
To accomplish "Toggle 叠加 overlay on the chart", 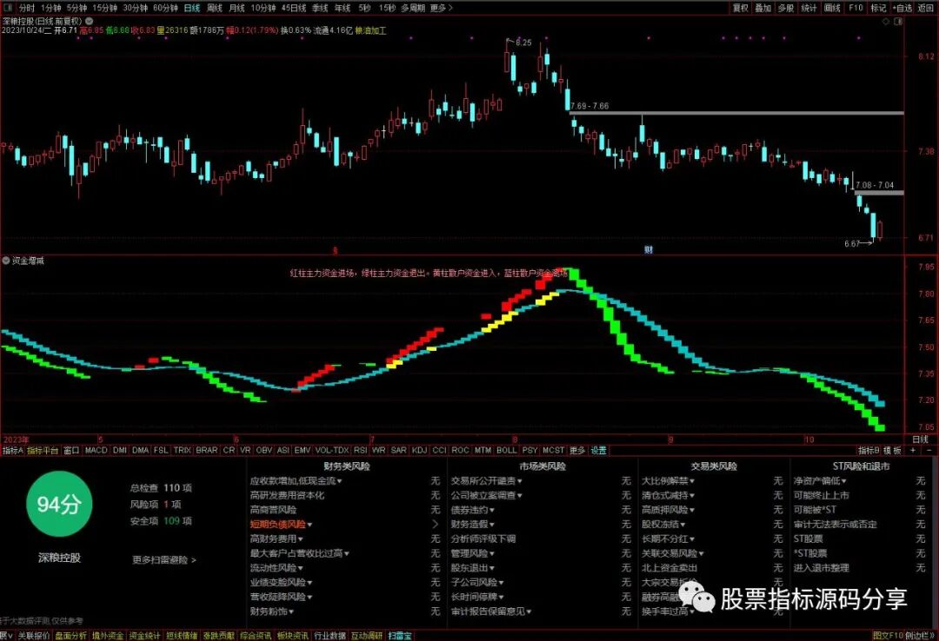I will click(763, 8).
